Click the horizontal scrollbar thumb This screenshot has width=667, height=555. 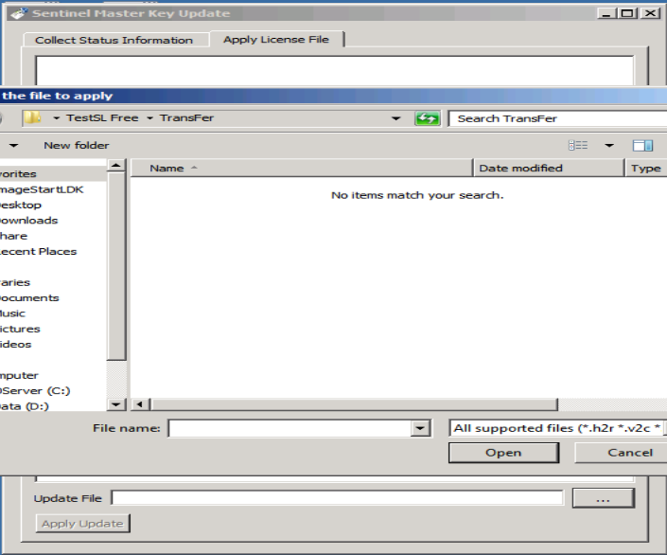click(355, 404)
